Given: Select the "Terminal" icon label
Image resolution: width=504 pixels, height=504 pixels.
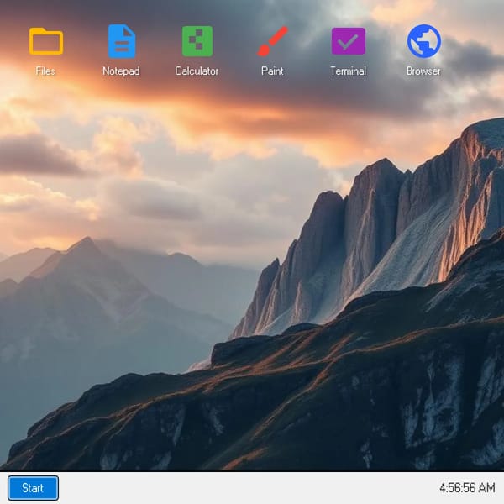Looking at the screenshot, I should 349,71.
